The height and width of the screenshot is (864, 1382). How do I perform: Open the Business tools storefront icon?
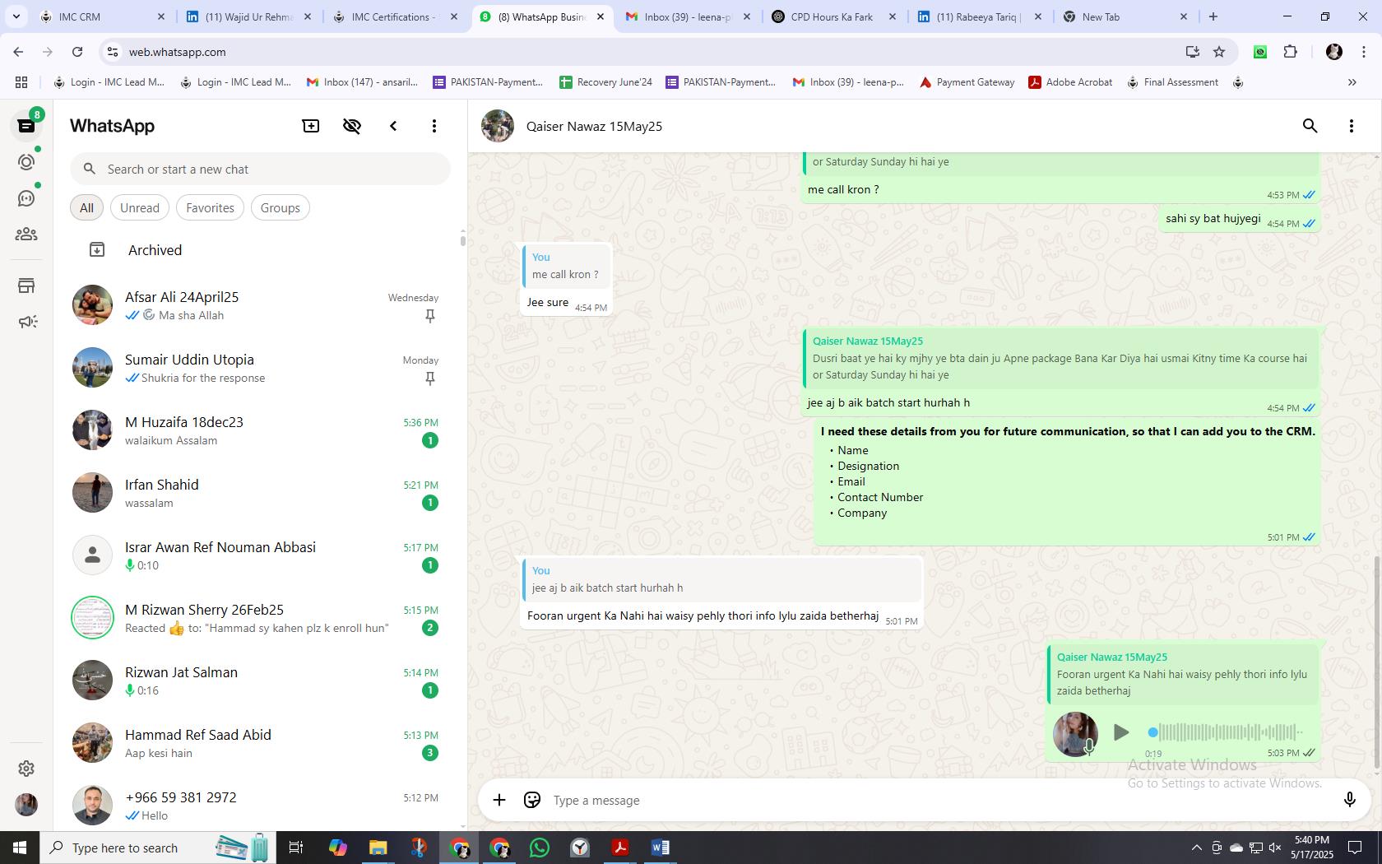(26, 286)
